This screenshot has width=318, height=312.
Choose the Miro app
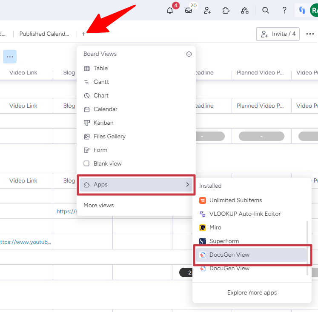[251, 227]
